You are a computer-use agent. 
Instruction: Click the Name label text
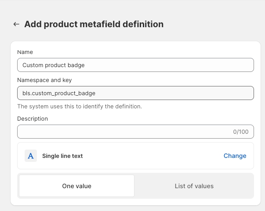(25, 52)
